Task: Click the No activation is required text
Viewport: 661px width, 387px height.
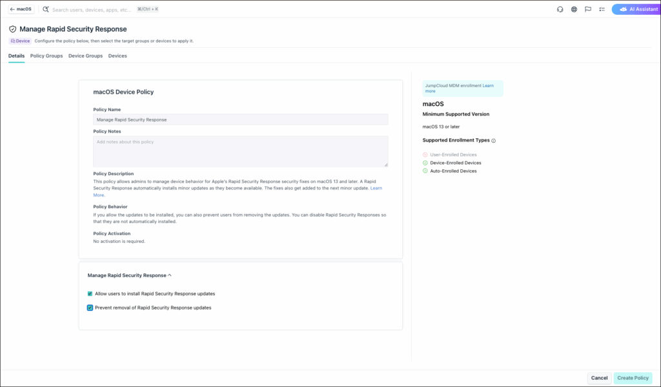Action: click(119, 242)
